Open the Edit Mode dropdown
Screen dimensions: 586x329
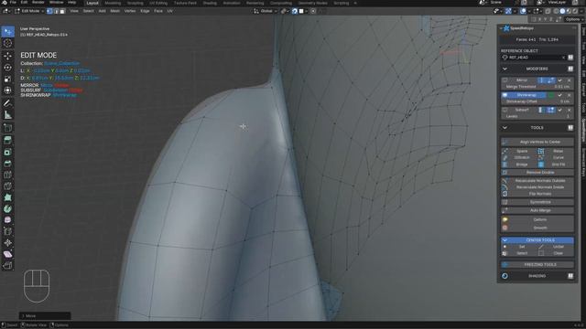[29, 11]
